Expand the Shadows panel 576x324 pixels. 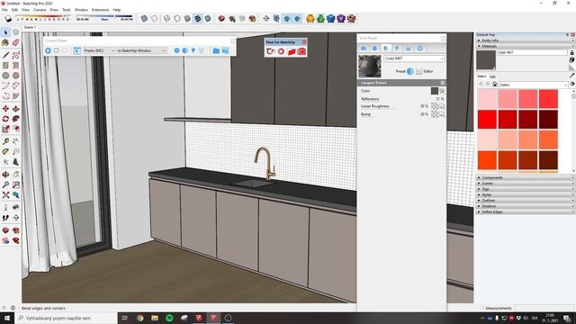tap(526, 206)
